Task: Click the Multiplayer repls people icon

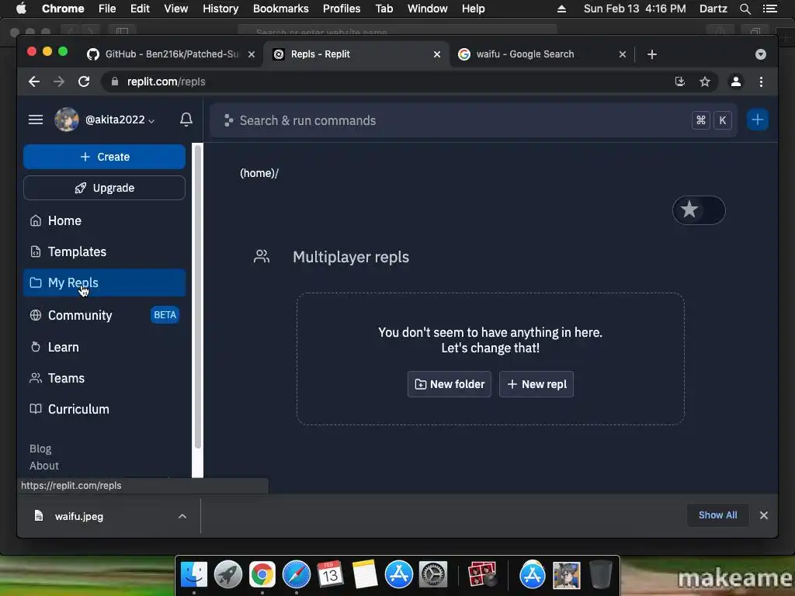Action: [x=262, y=256]
